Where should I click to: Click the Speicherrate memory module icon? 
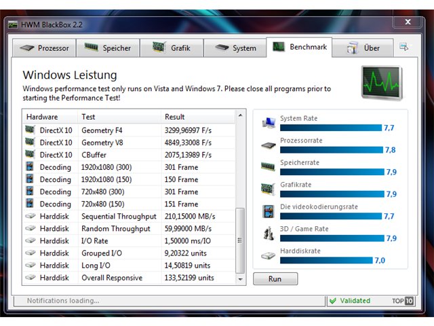tap(268, 166)
